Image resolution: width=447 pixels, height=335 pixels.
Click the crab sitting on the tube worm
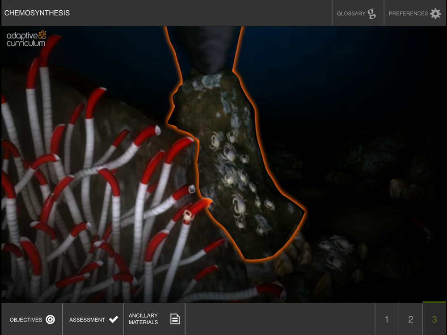pyautogui.click(x=188, y=215)
